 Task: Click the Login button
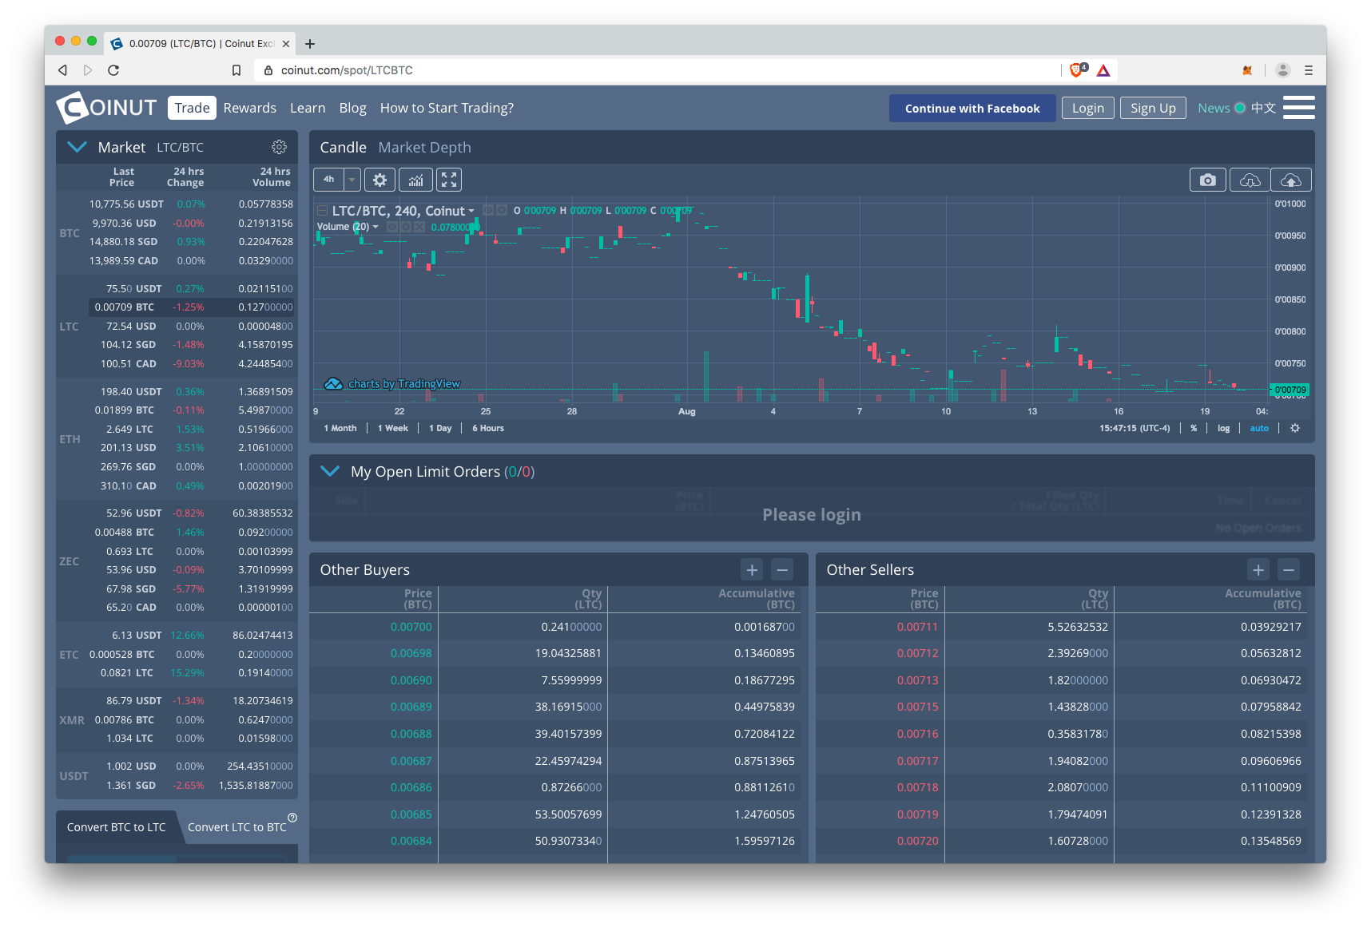[x=1087, y=109]
